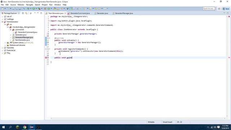This screenshot has width=231, height=130.
Task: Switch to GeneratorManager.java editor tab
Action: pos(123,13)
